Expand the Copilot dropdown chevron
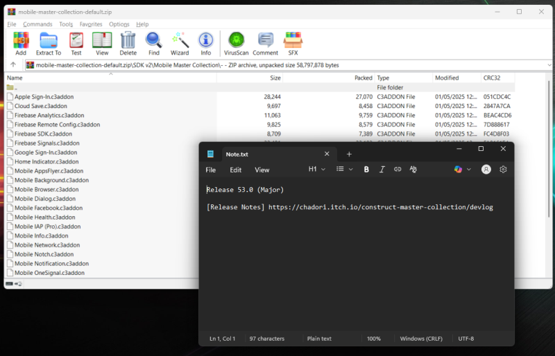This screenshot has height=356, width=555. pos(469,169)
